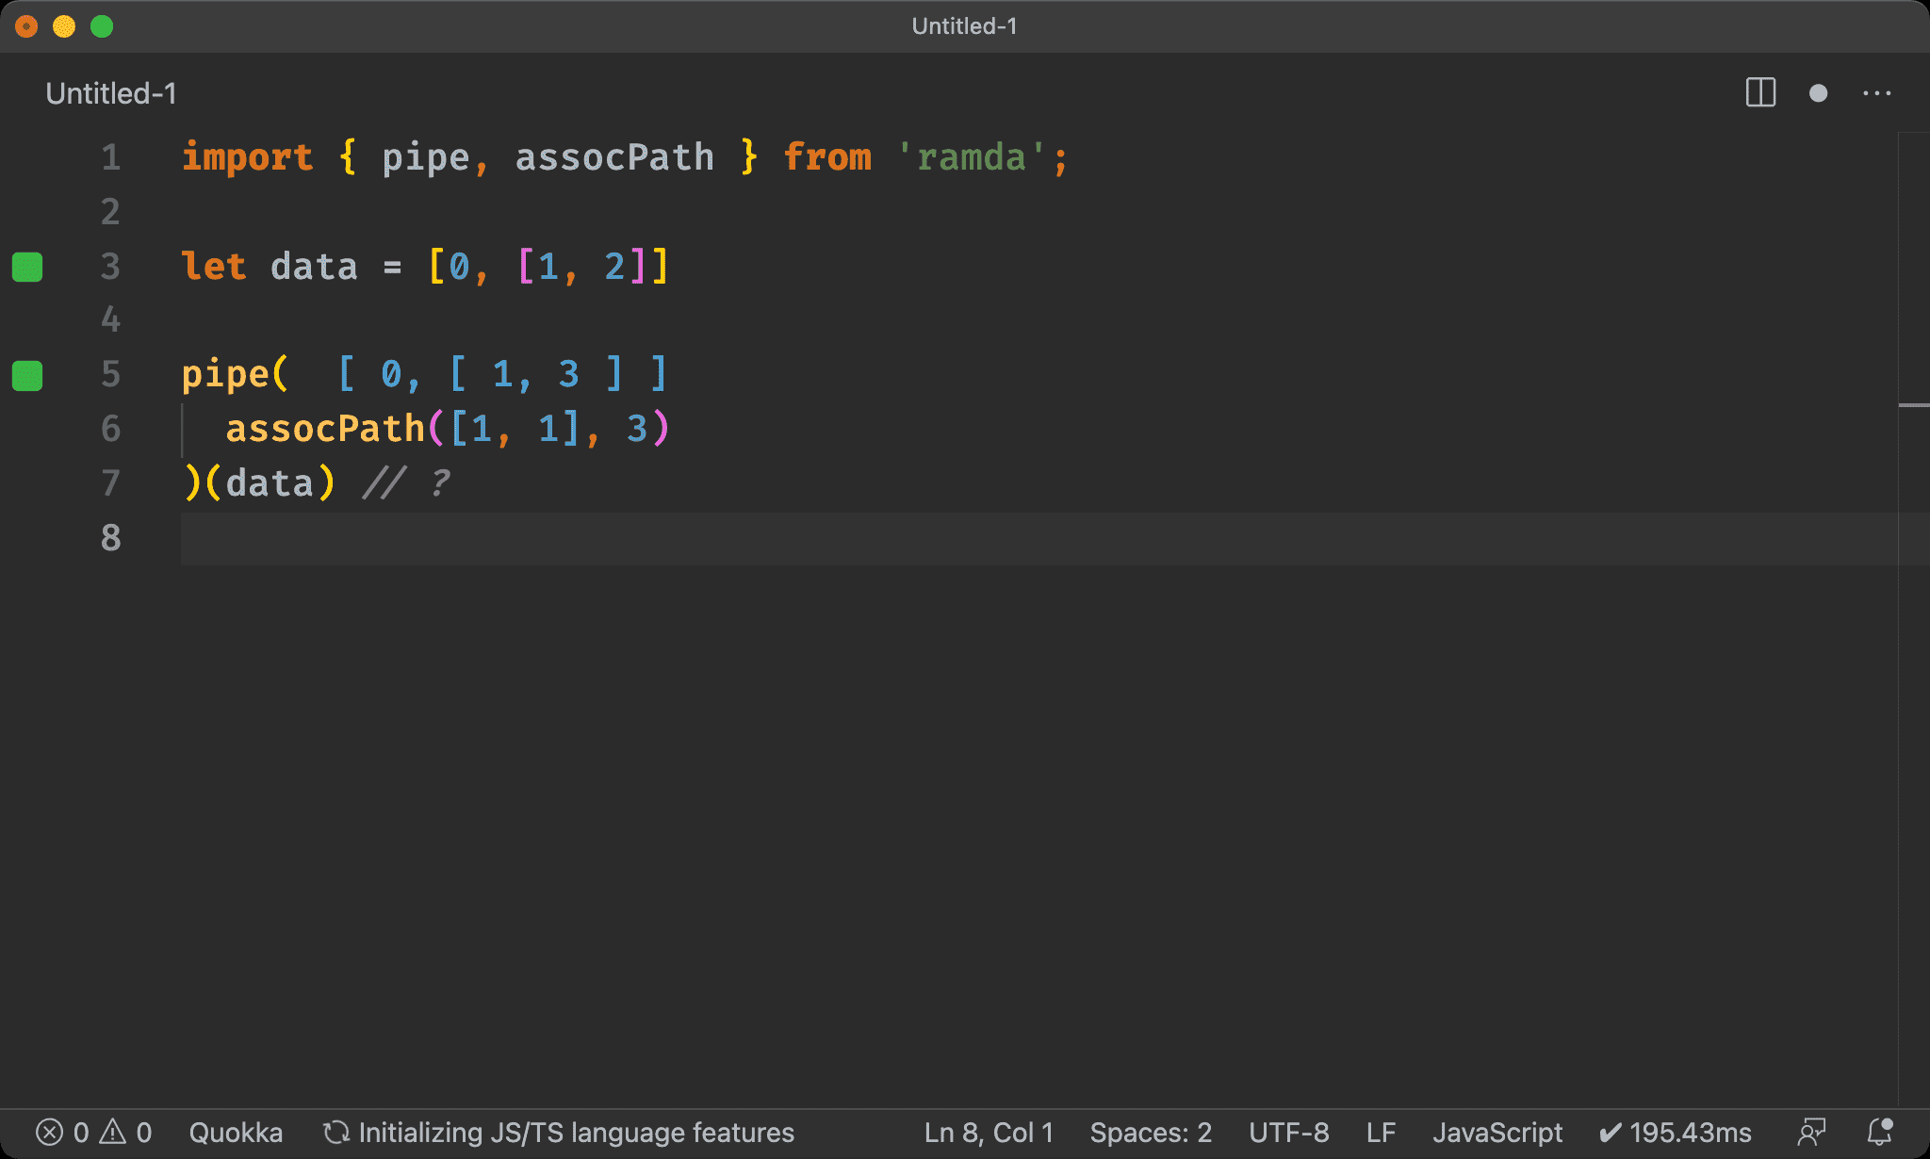Image resolution: width=1930 pixels, height=1159 pixels.
Task: Click the split editor icon
Action: coord(1762,93)
